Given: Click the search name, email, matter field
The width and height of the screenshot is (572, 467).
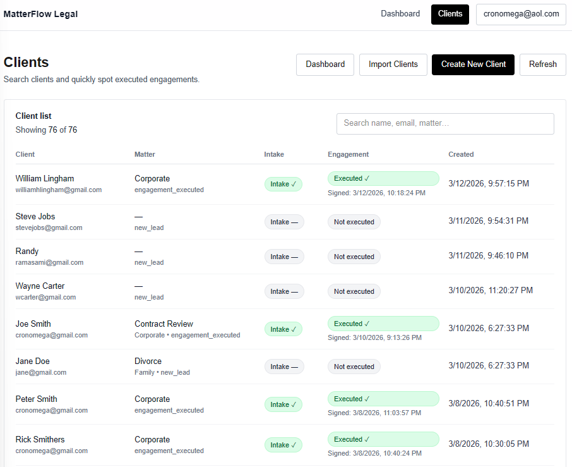Looking at the screenshot, I should [444, 123].
